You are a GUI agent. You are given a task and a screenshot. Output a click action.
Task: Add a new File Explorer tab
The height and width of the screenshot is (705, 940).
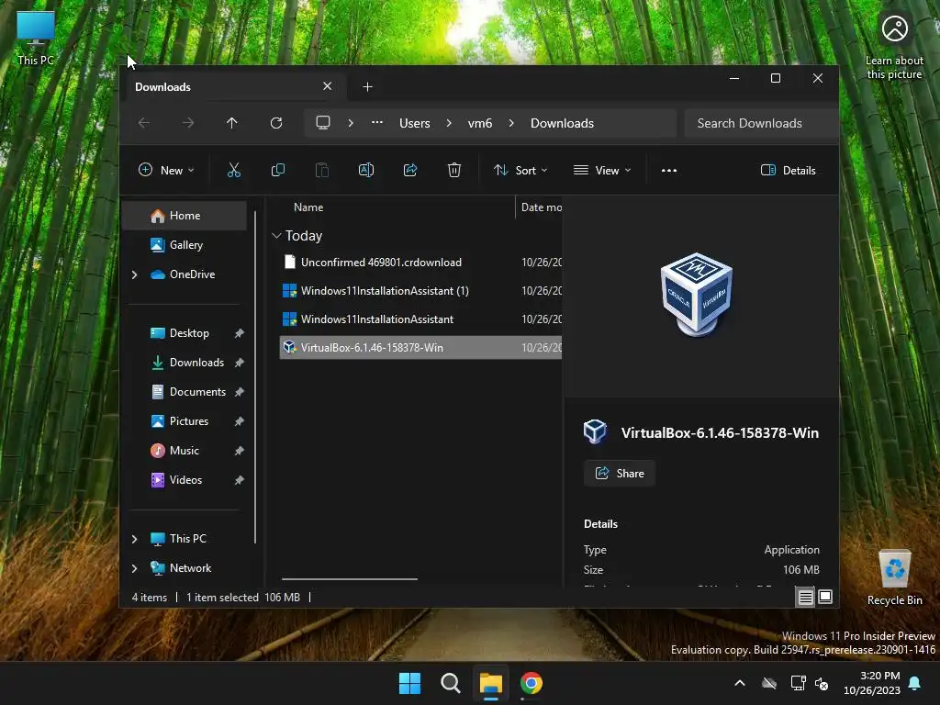coord(367,87)
